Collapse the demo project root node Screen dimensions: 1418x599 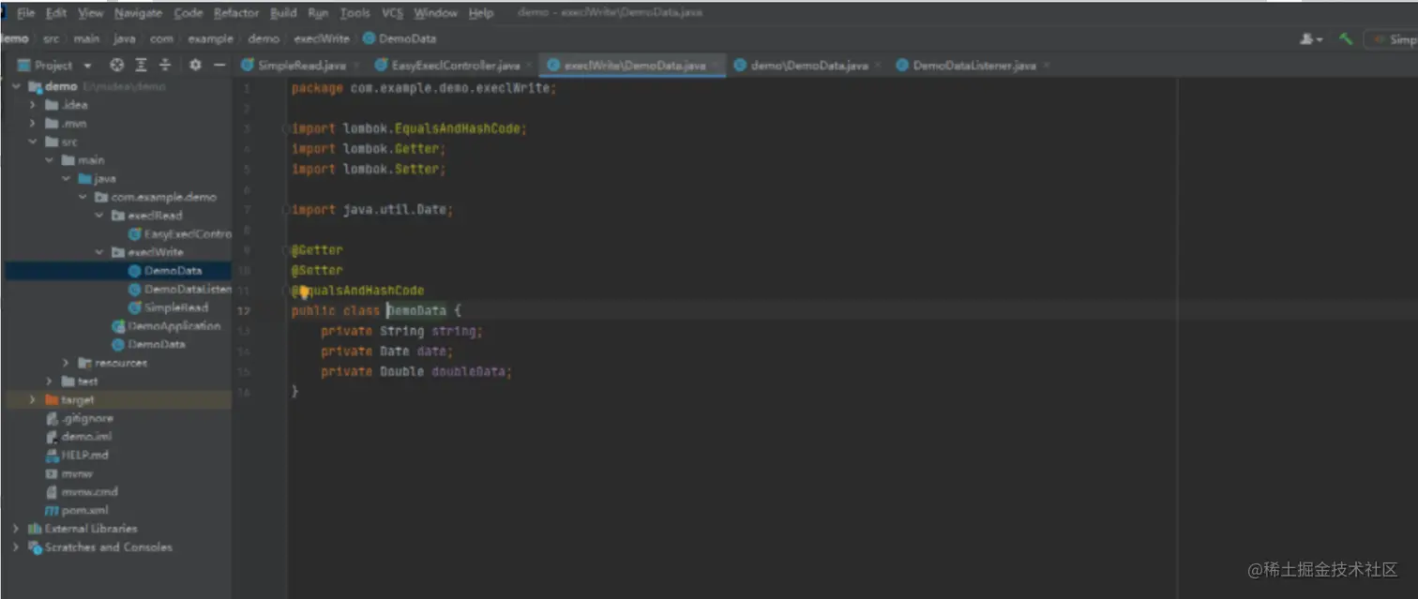15,86
